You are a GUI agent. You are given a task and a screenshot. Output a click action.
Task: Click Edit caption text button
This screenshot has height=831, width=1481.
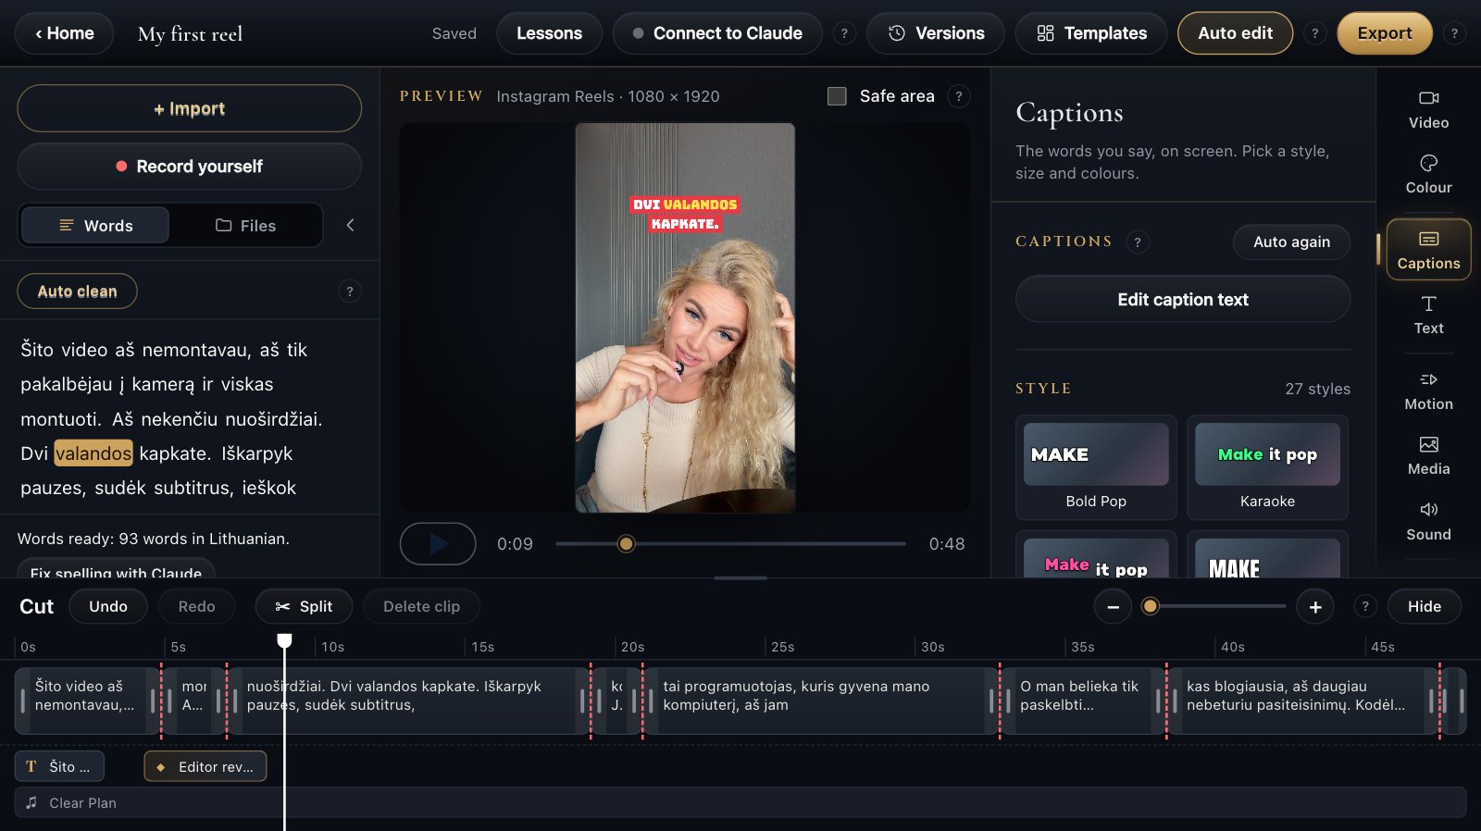(1183, 299)
